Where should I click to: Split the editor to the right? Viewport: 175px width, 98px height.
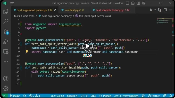[x=165, y=10]
